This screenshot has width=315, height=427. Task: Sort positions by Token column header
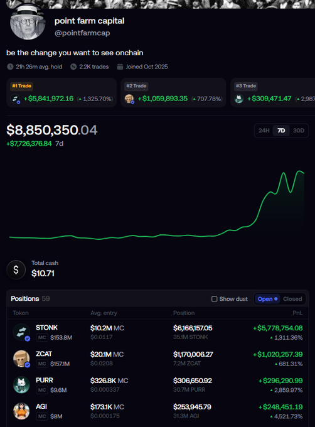(21, 313)
